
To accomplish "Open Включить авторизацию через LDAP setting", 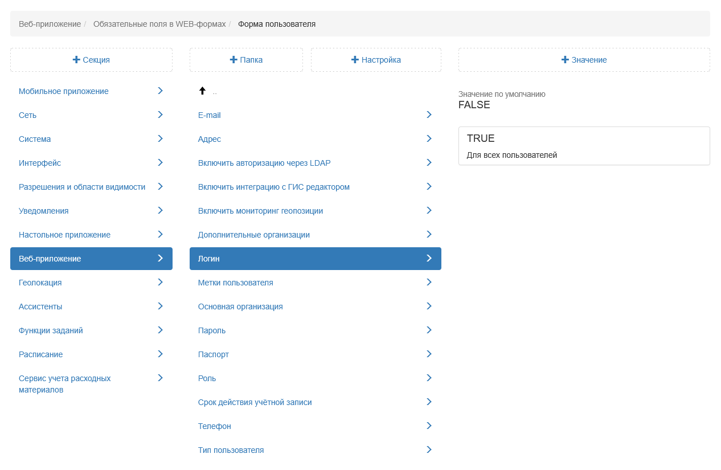I will point(264,163).
